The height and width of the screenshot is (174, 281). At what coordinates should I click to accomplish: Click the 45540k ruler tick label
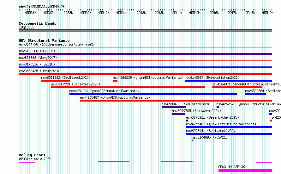click(x=104, y=13)
